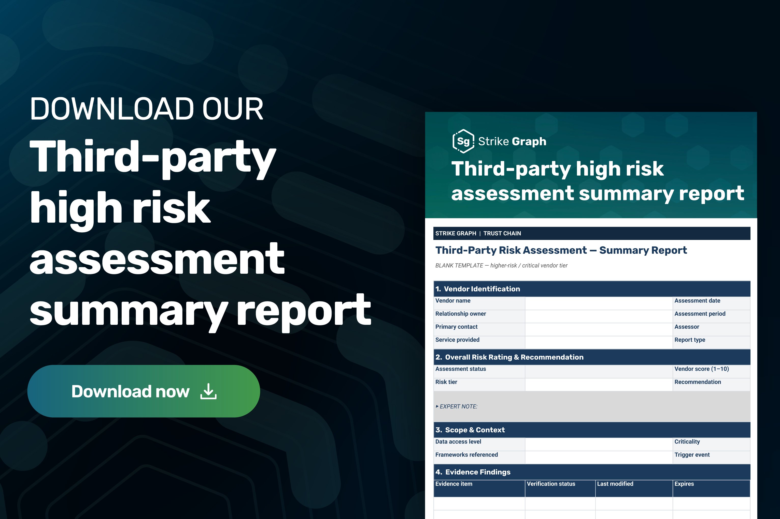780x519 pixels.
Task: Click the Strike Graph hexagon logo
Action: click(x=463, y=141)
